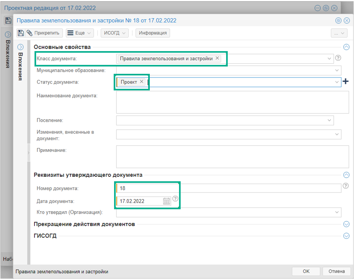Open the ИСОГД menu
This screenshot has width=354, height=279.
[x=114, y=33]
